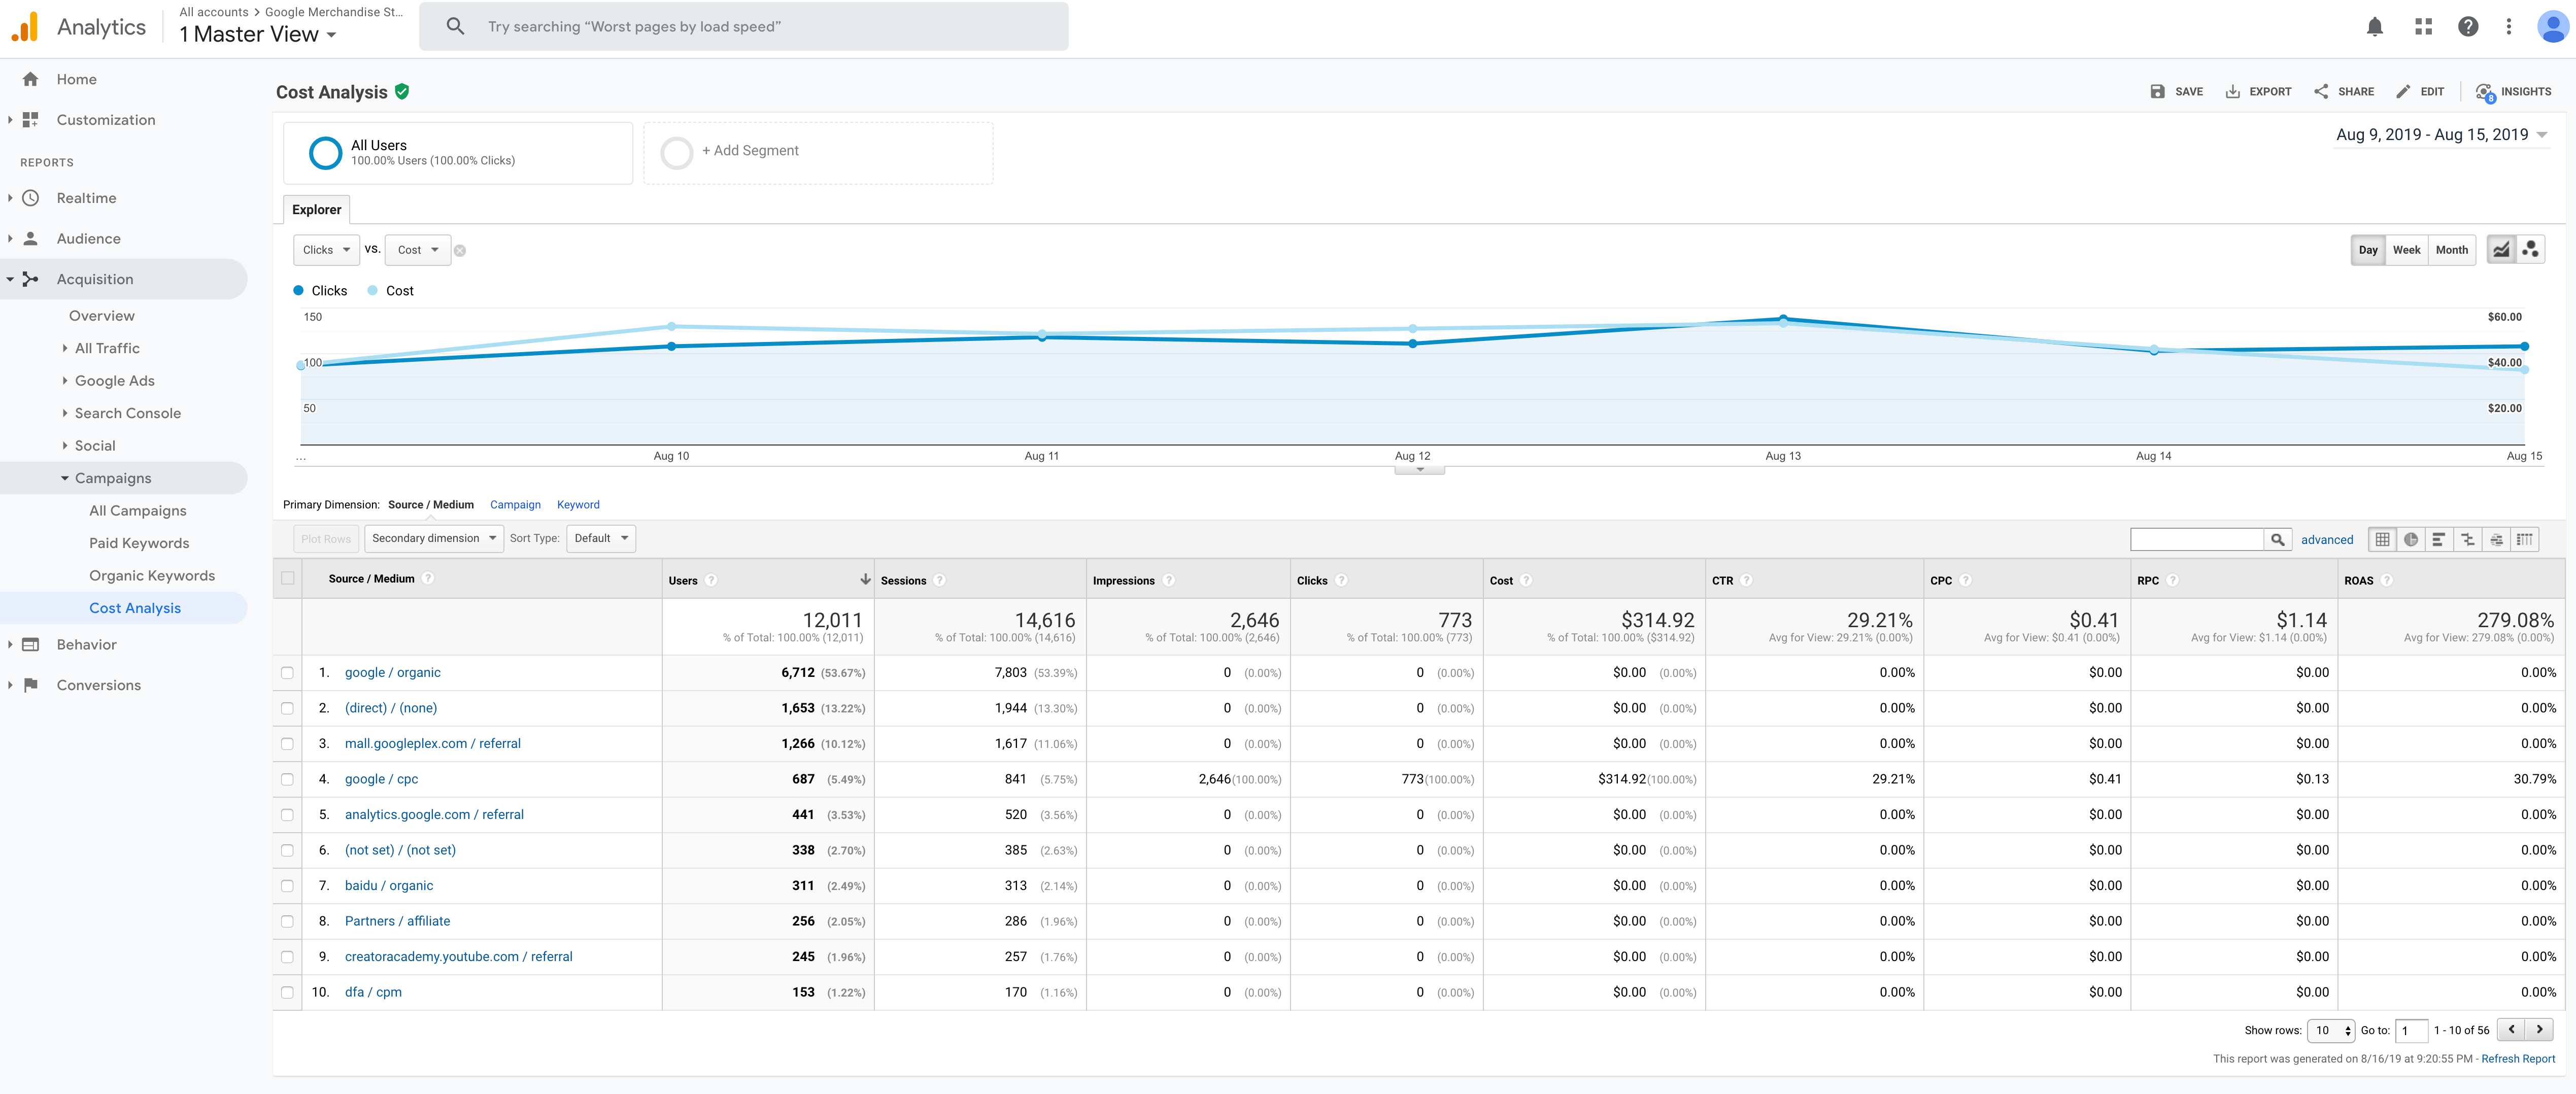2576x1094 pixels.
Task: Click the Go to page input
Action: click(x=2411, y=1030)
